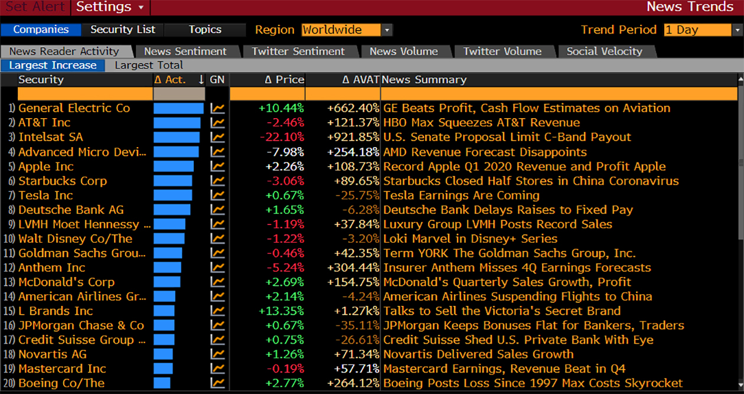Image resolution: width=744 pixels, height=394 pixels.
Task: Open GN chart icon for Mastercard Inc
Action: (218, 369)
